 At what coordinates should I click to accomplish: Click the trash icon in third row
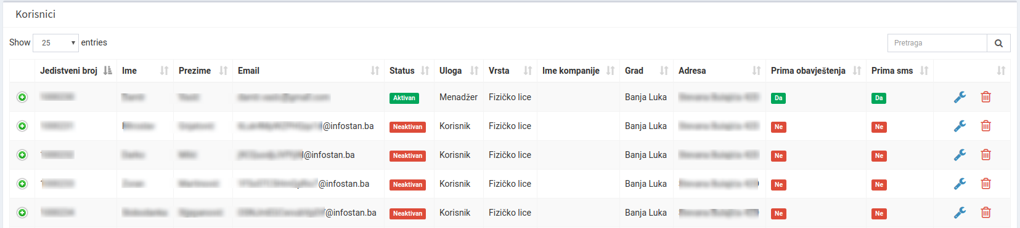986,155
